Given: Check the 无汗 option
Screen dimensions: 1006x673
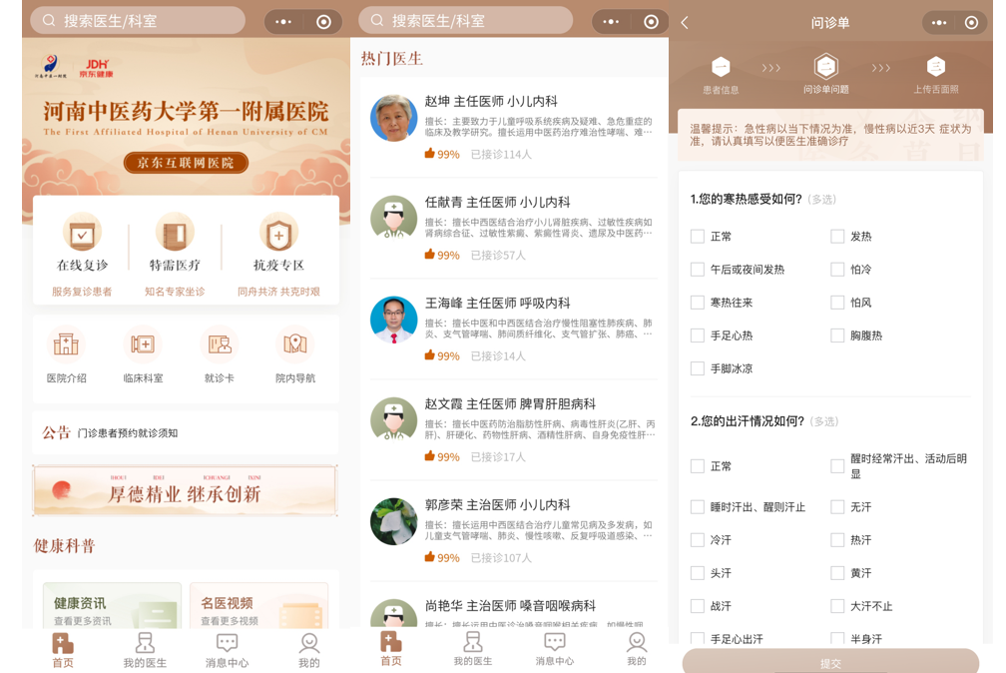Looking at the screenshot, I should [837, 507].
